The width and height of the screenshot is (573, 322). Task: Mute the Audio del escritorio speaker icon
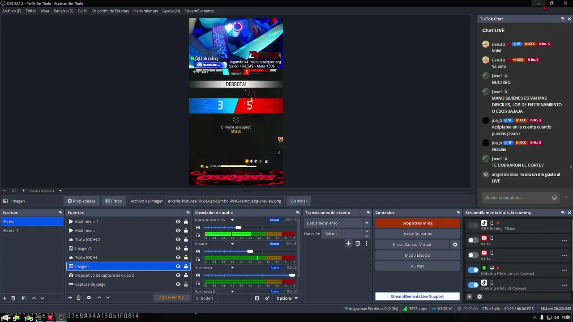coord(198,228)
